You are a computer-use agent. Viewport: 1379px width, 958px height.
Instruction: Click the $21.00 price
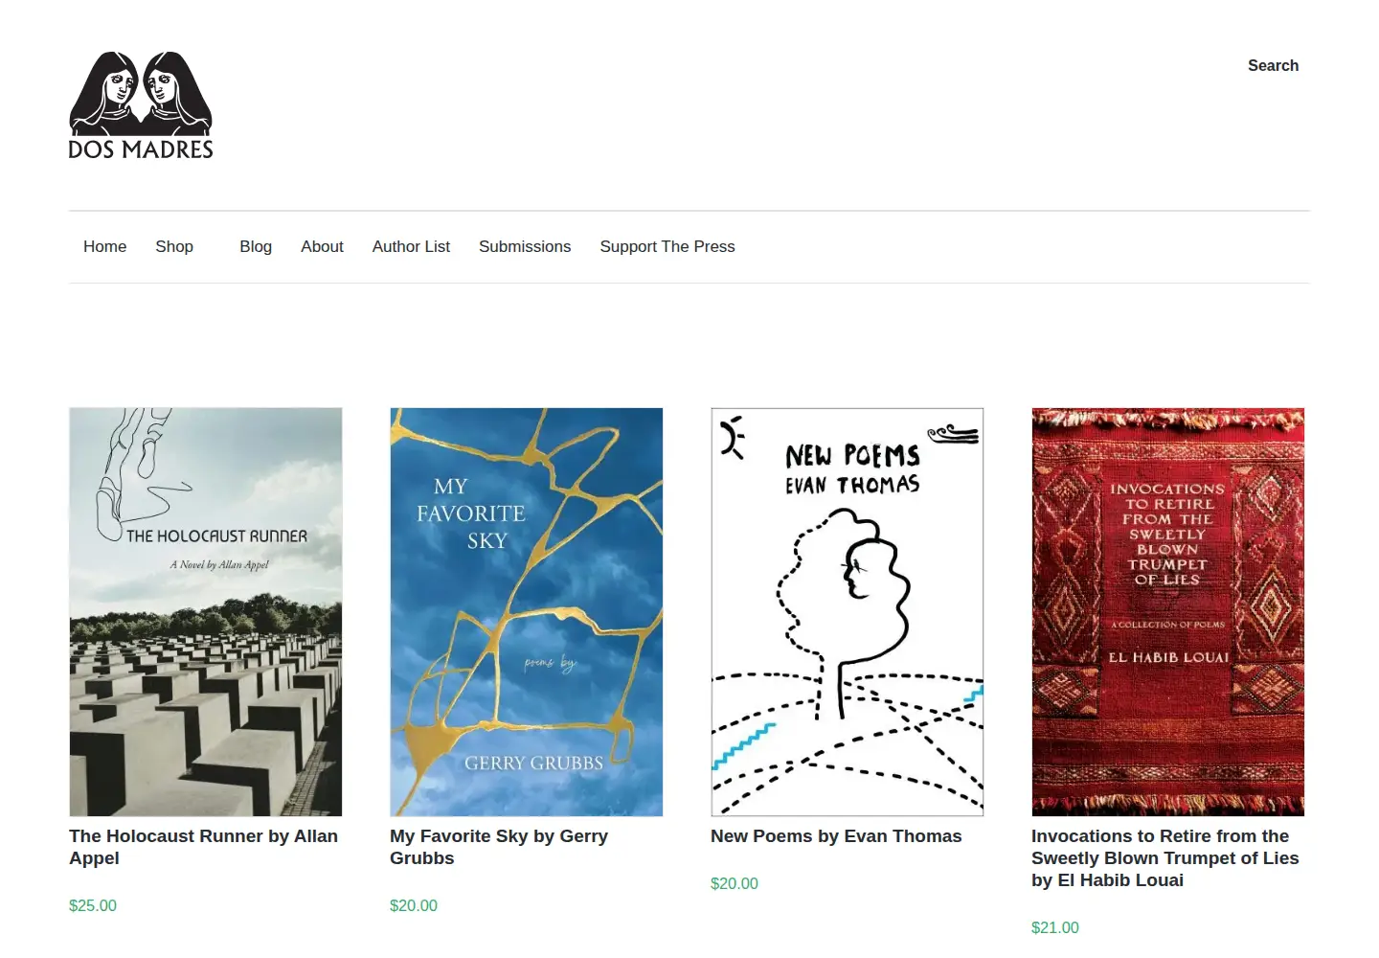point(1055,927)
